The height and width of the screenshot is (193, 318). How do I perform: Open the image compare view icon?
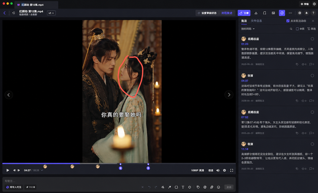click(273, 13)
